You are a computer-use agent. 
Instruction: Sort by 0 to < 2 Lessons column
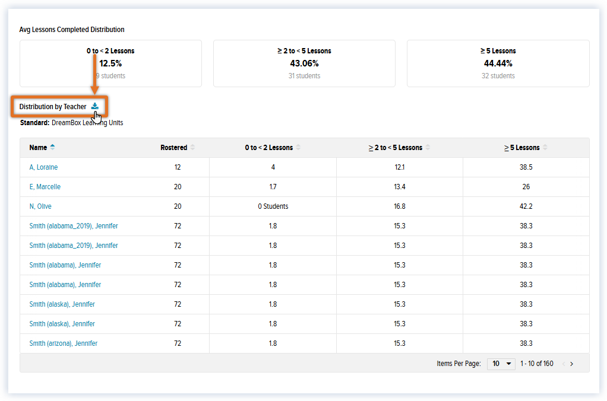298,147
